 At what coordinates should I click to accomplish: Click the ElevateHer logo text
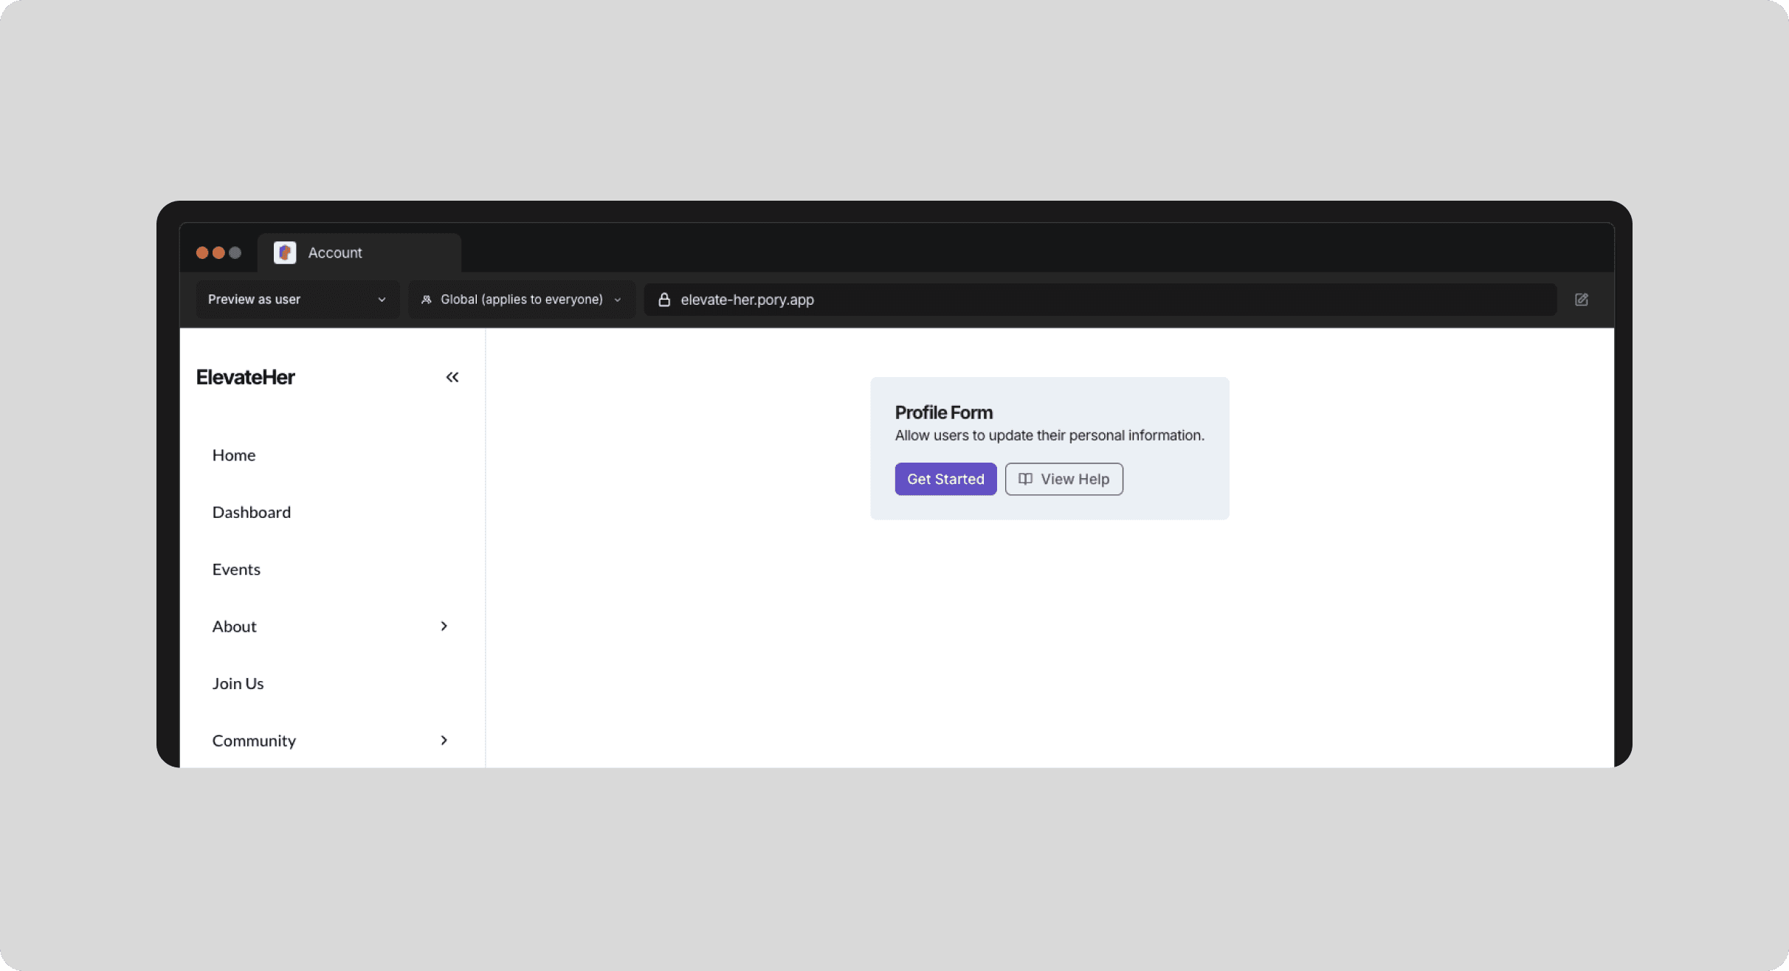pos(246,377)
